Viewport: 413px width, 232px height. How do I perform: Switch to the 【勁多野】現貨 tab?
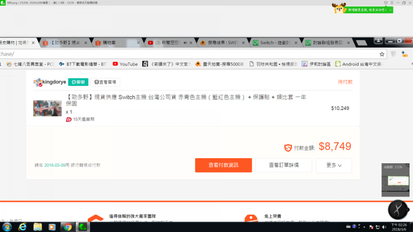pos(65,42)
